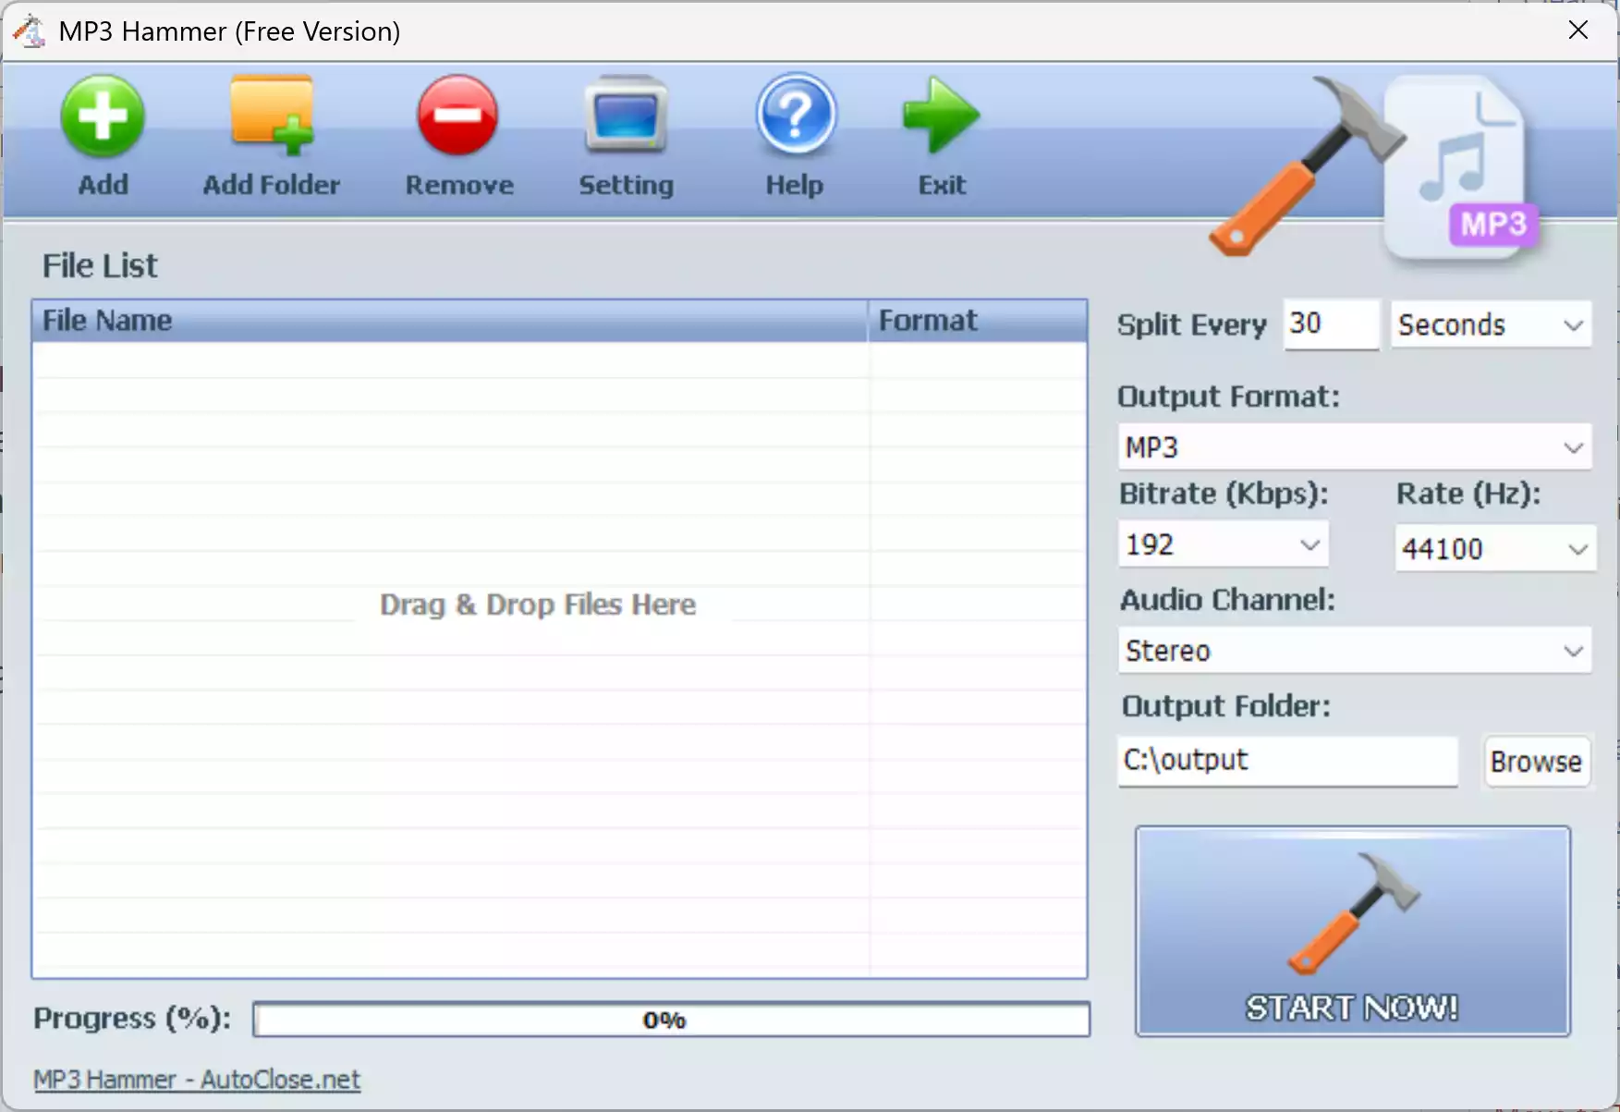Select the Remove icon

[x=458, y=116]
